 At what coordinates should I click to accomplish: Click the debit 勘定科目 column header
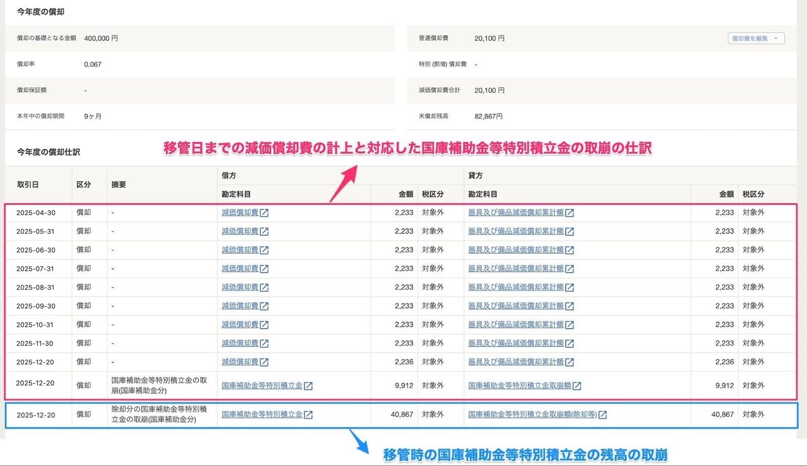[x=236, y=194]
